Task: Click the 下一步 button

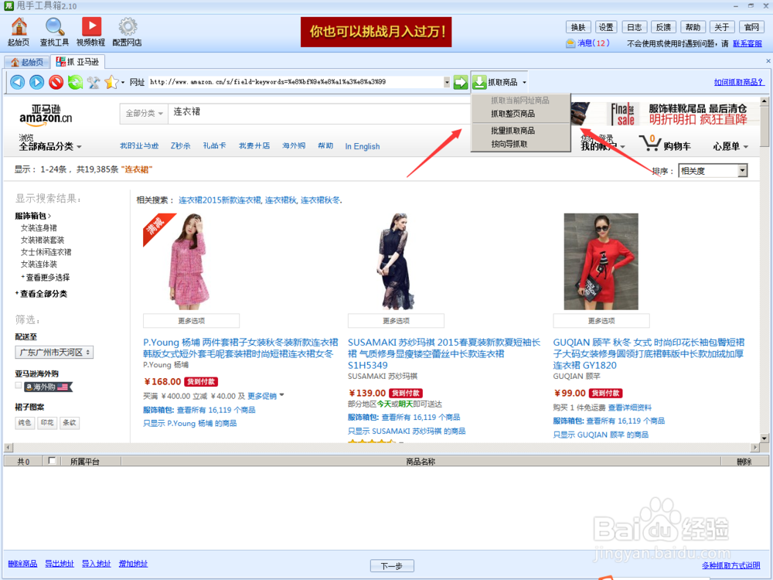Action: pyautogui.click(x=392, y=566)
